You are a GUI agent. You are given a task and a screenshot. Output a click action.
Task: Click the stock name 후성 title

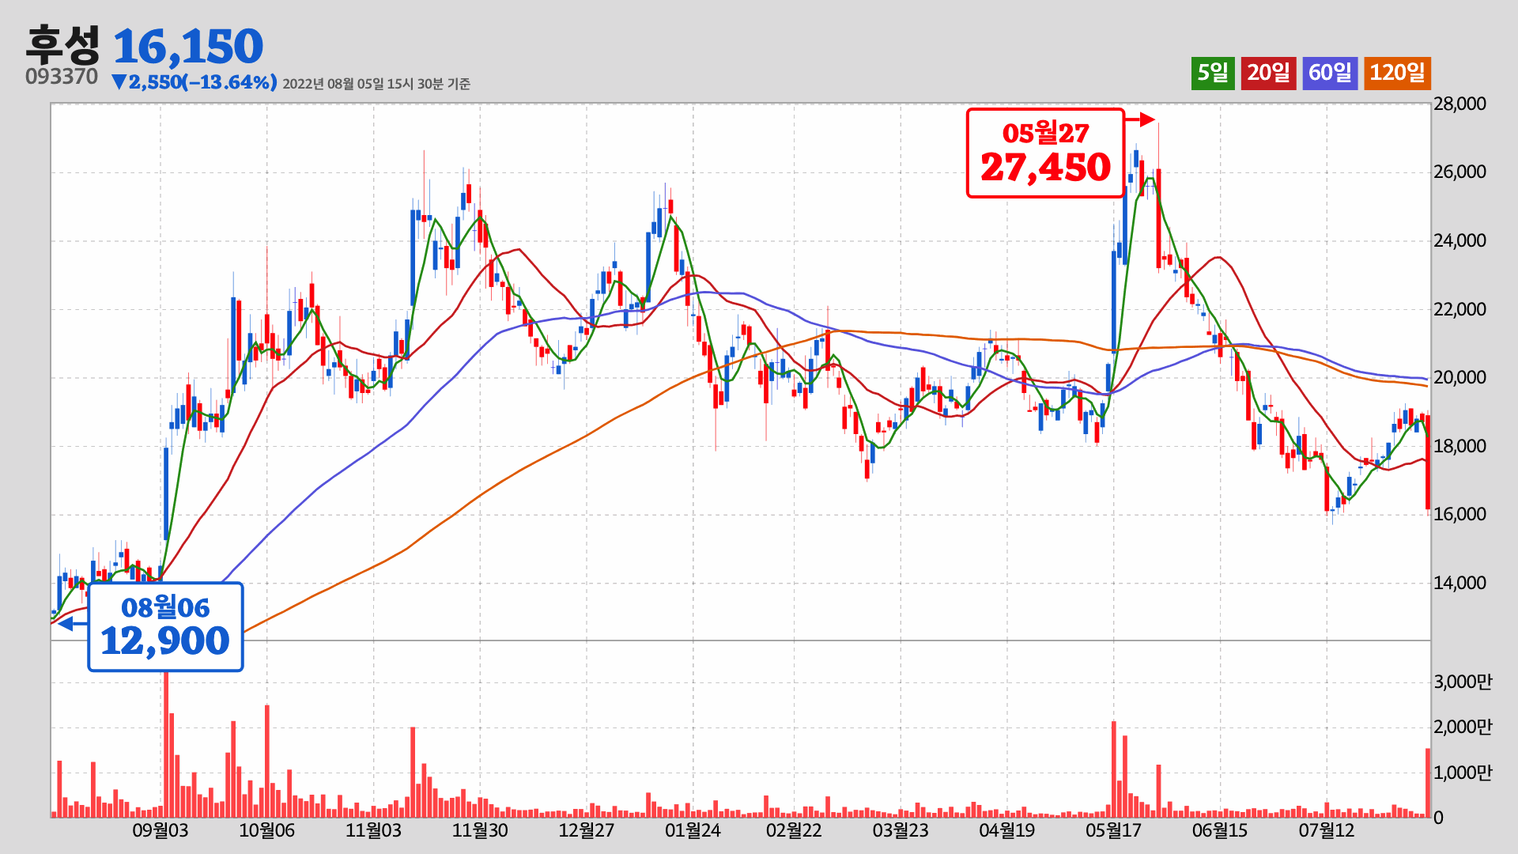point(62,46)
